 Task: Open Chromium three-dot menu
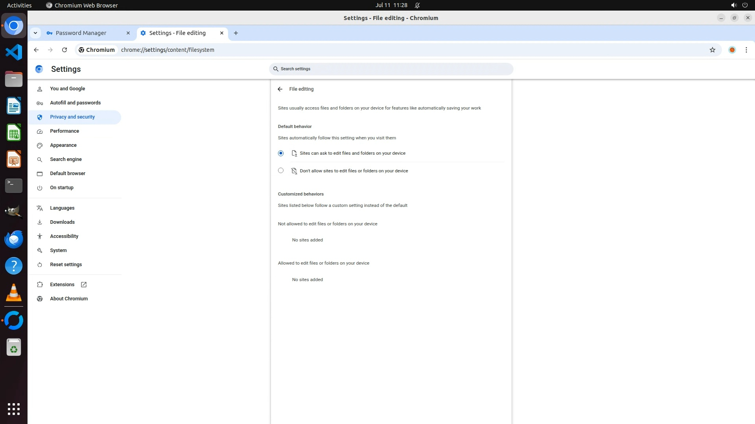(x=746, y=50)
